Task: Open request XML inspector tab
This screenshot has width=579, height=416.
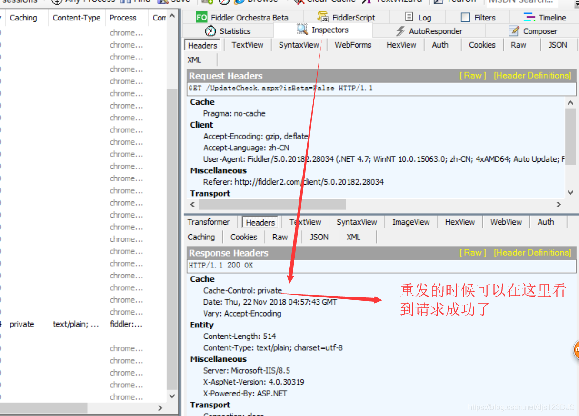Action: pyautogui.click(x=194, y=60)
